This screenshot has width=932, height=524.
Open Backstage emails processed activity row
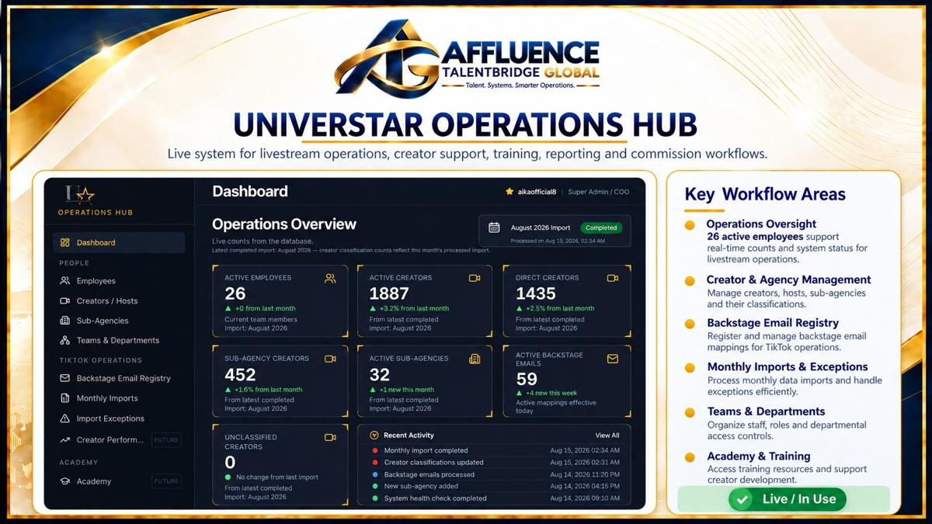(x=495, y=474)
